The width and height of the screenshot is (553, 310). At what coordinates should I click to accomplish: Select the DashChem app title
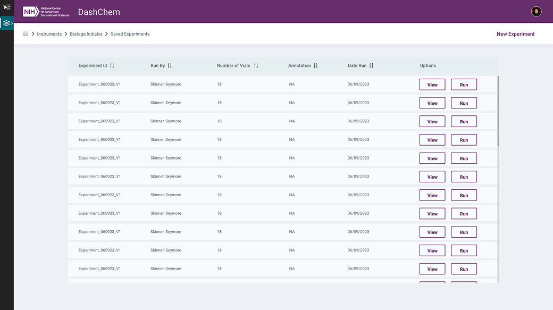[99, 12]
